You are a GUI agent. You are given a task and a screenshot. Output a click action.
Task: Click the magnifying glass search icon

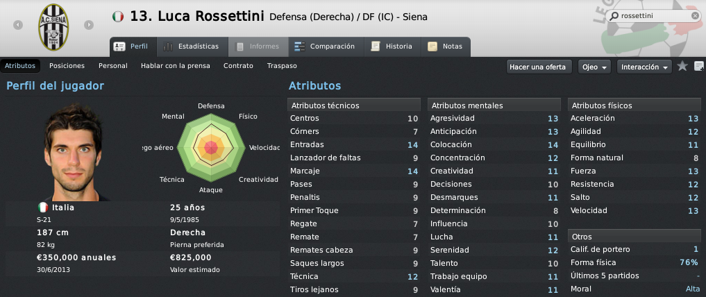614,16
